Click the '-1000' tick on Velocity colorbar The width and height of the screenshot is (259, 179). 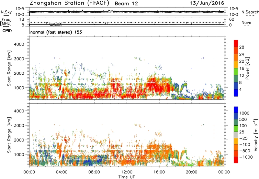[246, 157]
